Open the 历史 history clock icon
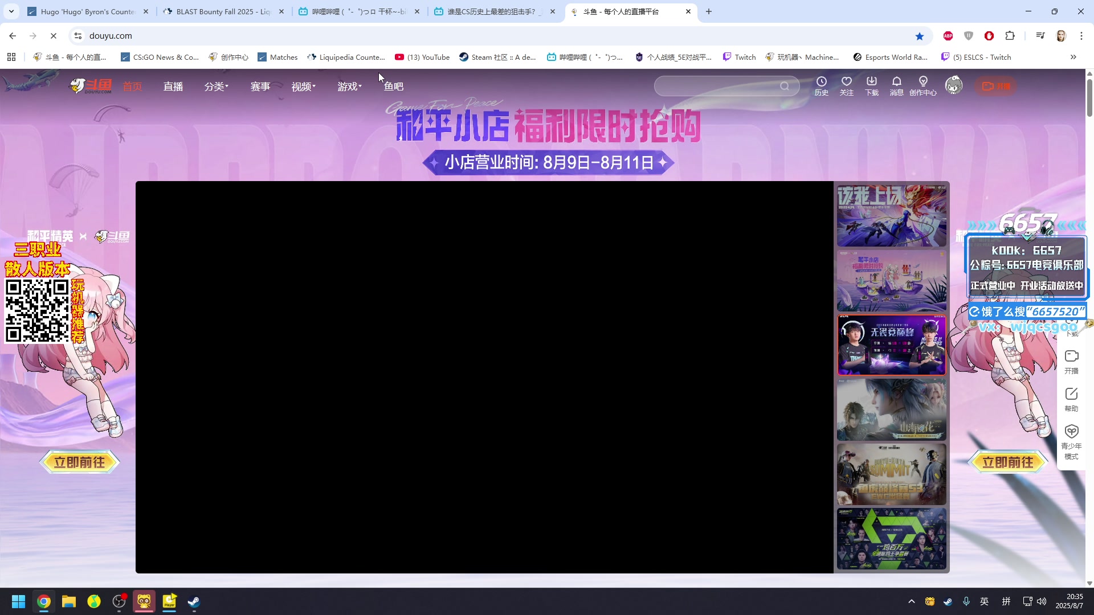The width and height of the screenshot is (1094, 615). point(821,86)
